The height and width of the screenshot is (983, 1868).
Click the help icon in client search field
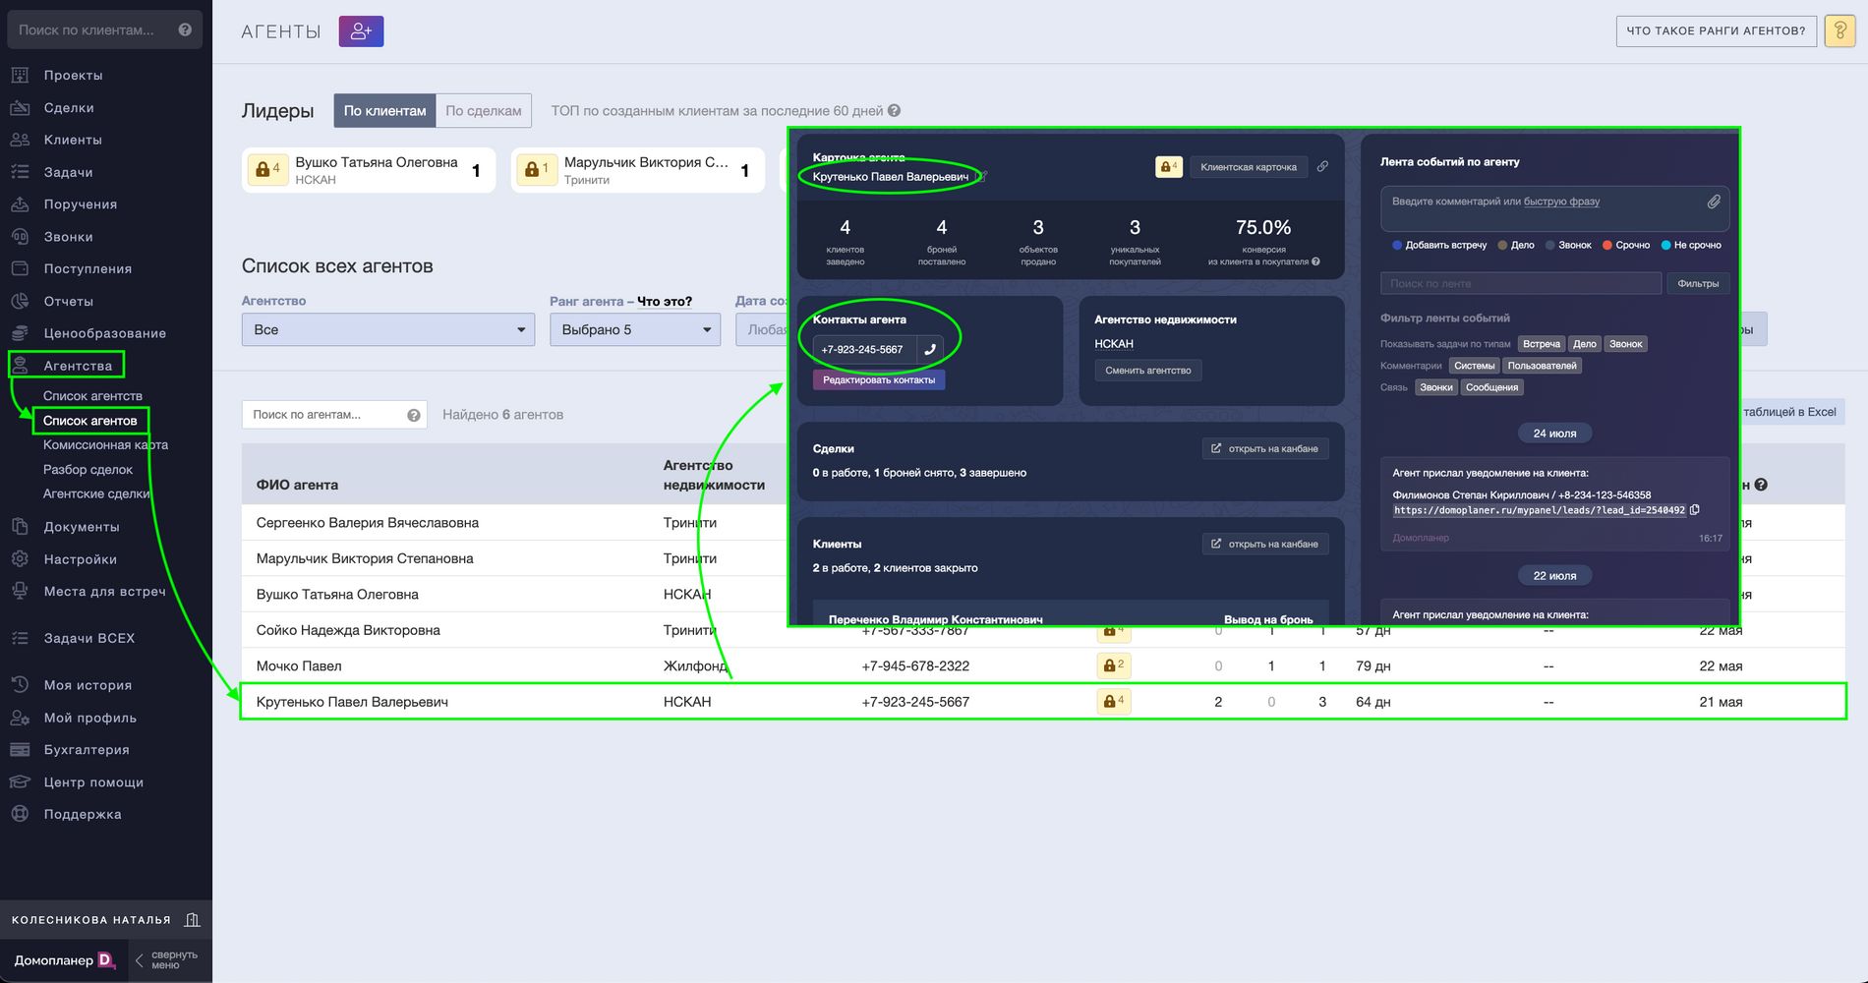(x=185, y=30)
